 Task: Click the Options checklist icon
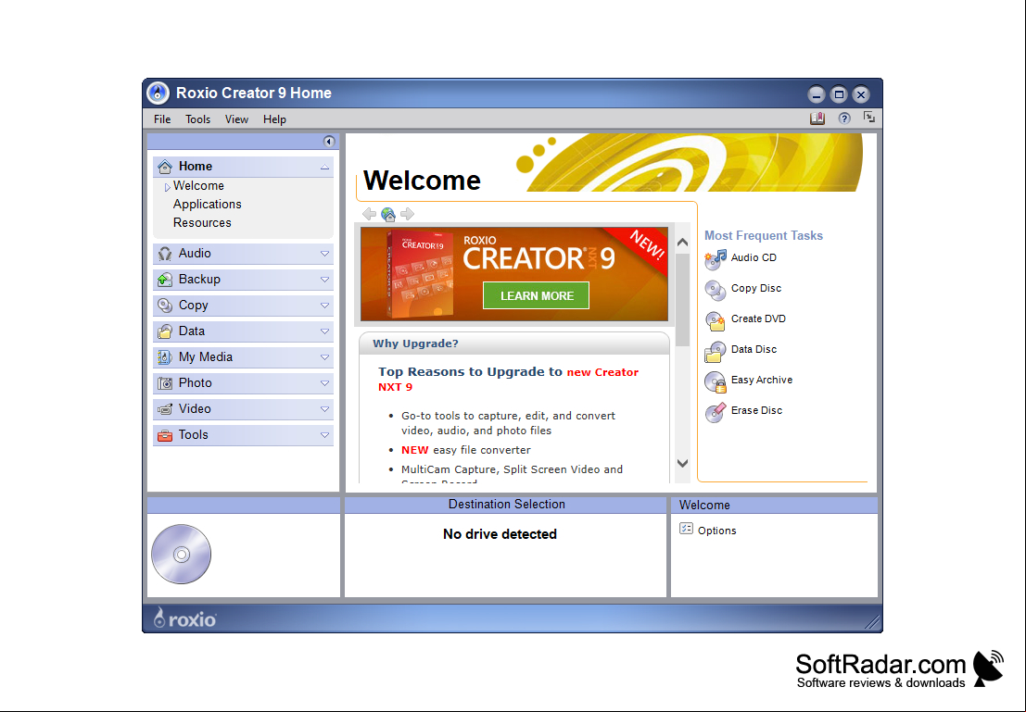686,529
